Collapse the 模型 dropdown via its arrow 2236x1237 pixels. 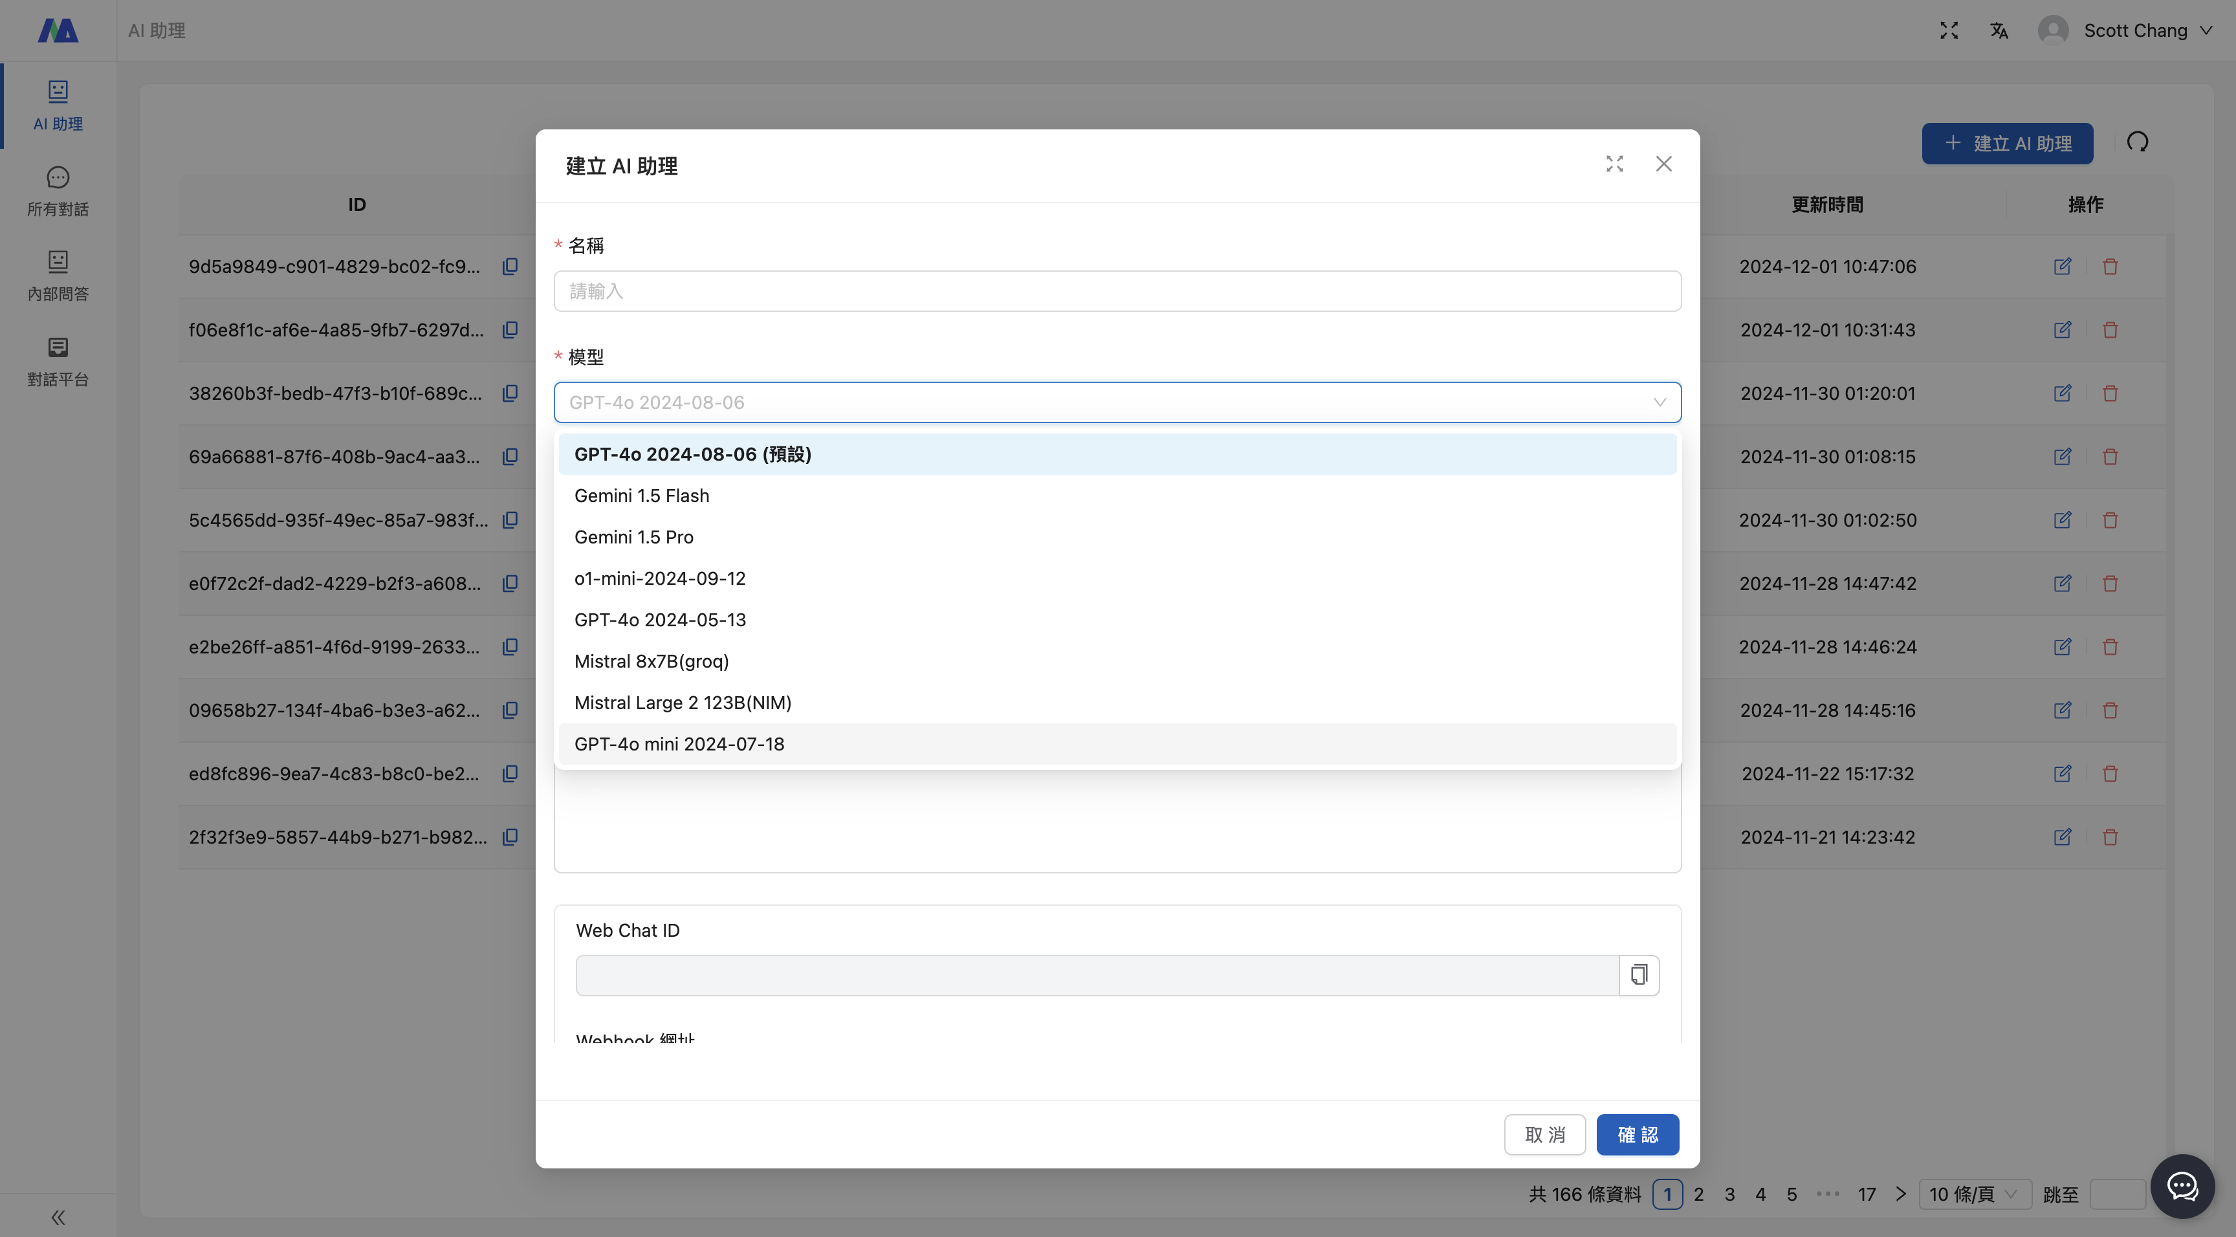tap(1659, 402)
